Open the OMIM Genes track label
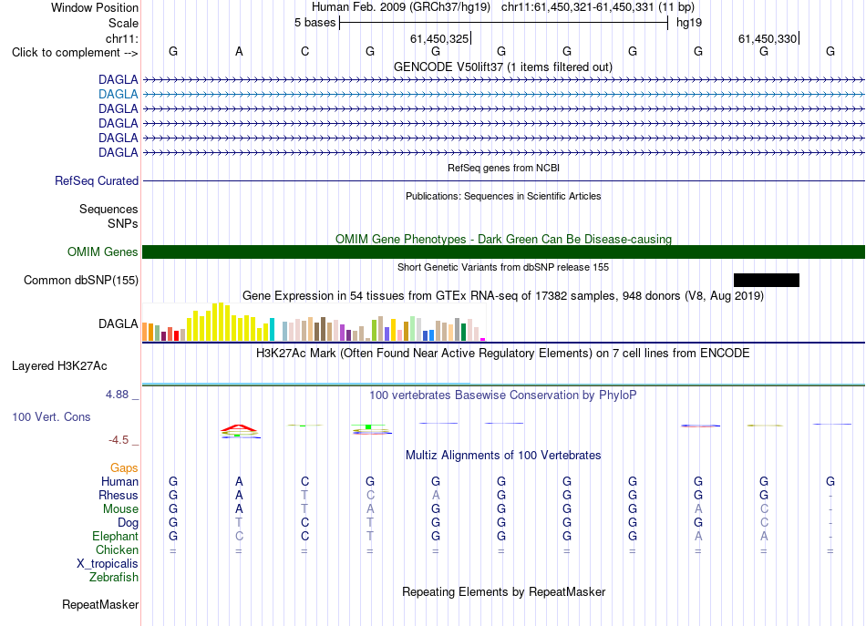Image resolution: width=866 pixels, height=626 pixels. [x=103, y=251]
